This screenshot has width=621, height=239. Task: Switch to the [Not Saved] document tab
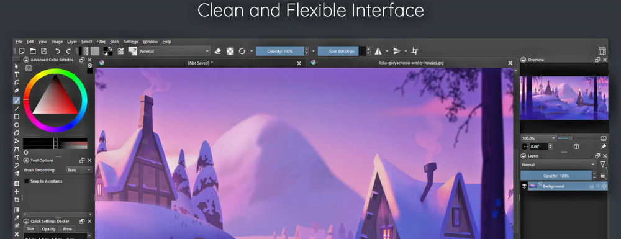click(201, 63)
